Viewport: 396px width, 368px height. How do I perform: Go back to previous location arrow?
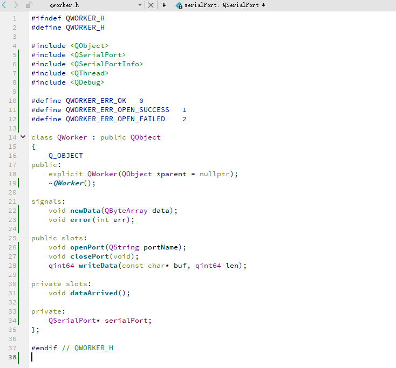(4, 5)
